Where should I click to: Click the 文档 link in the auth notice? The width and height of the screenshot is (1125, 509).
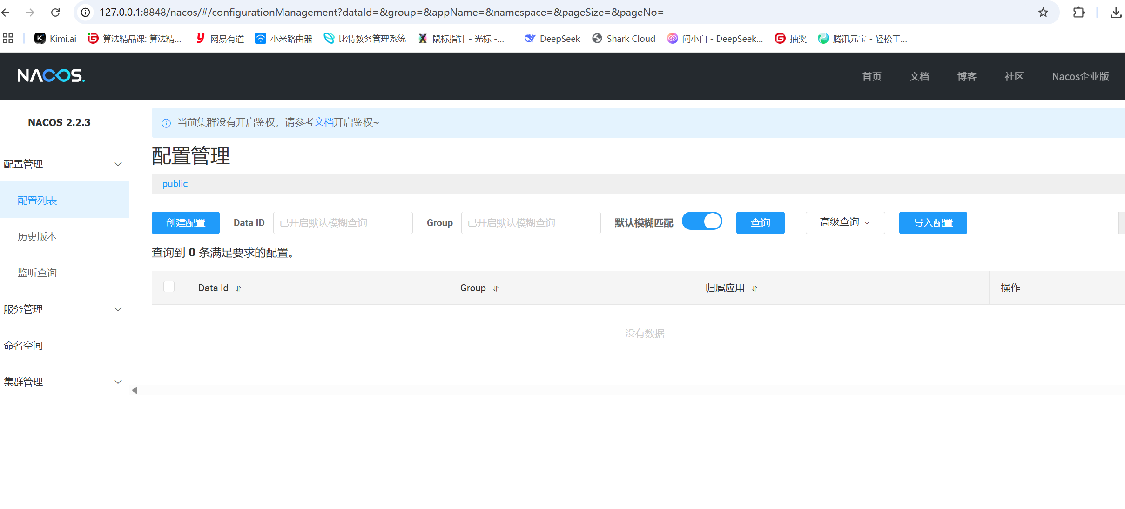point(324,122)
